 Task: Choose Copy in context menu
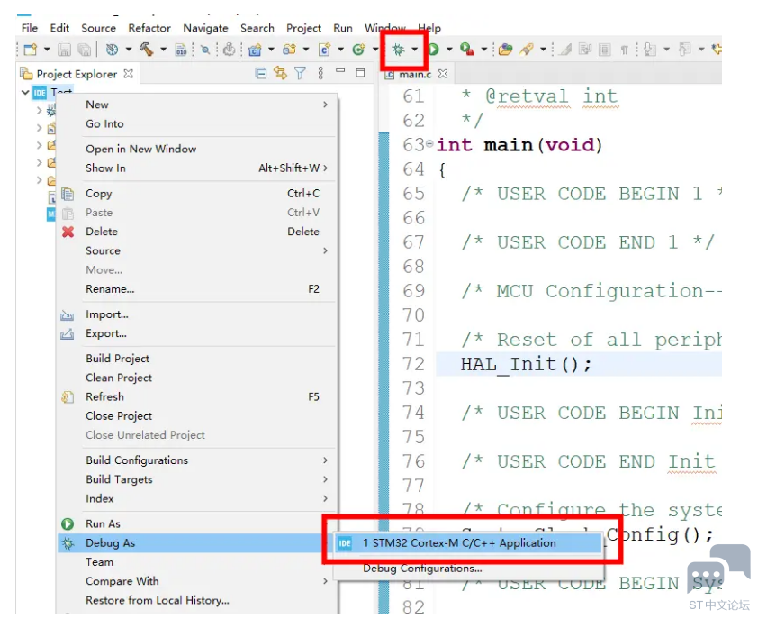pyautogui.click(x=195, y=194)
